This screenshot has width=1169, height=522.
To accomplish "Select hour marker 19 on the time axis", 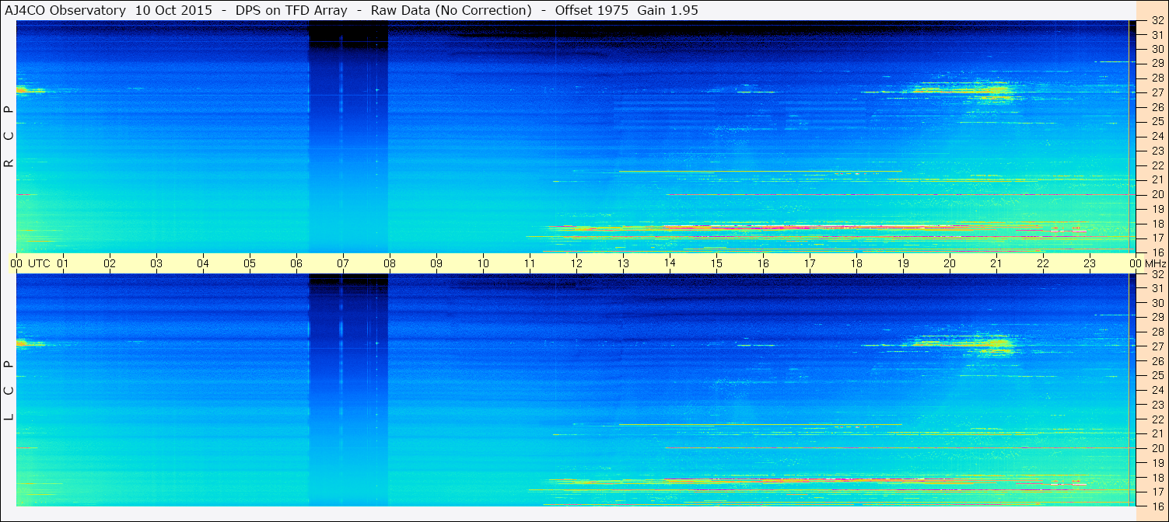I will click(903, 263).
